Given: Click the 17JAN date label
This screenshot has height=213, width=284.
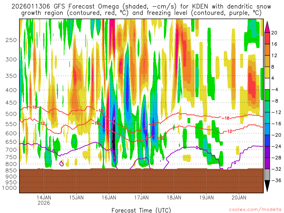Looking at the screenshot, I should coord(141,197).
